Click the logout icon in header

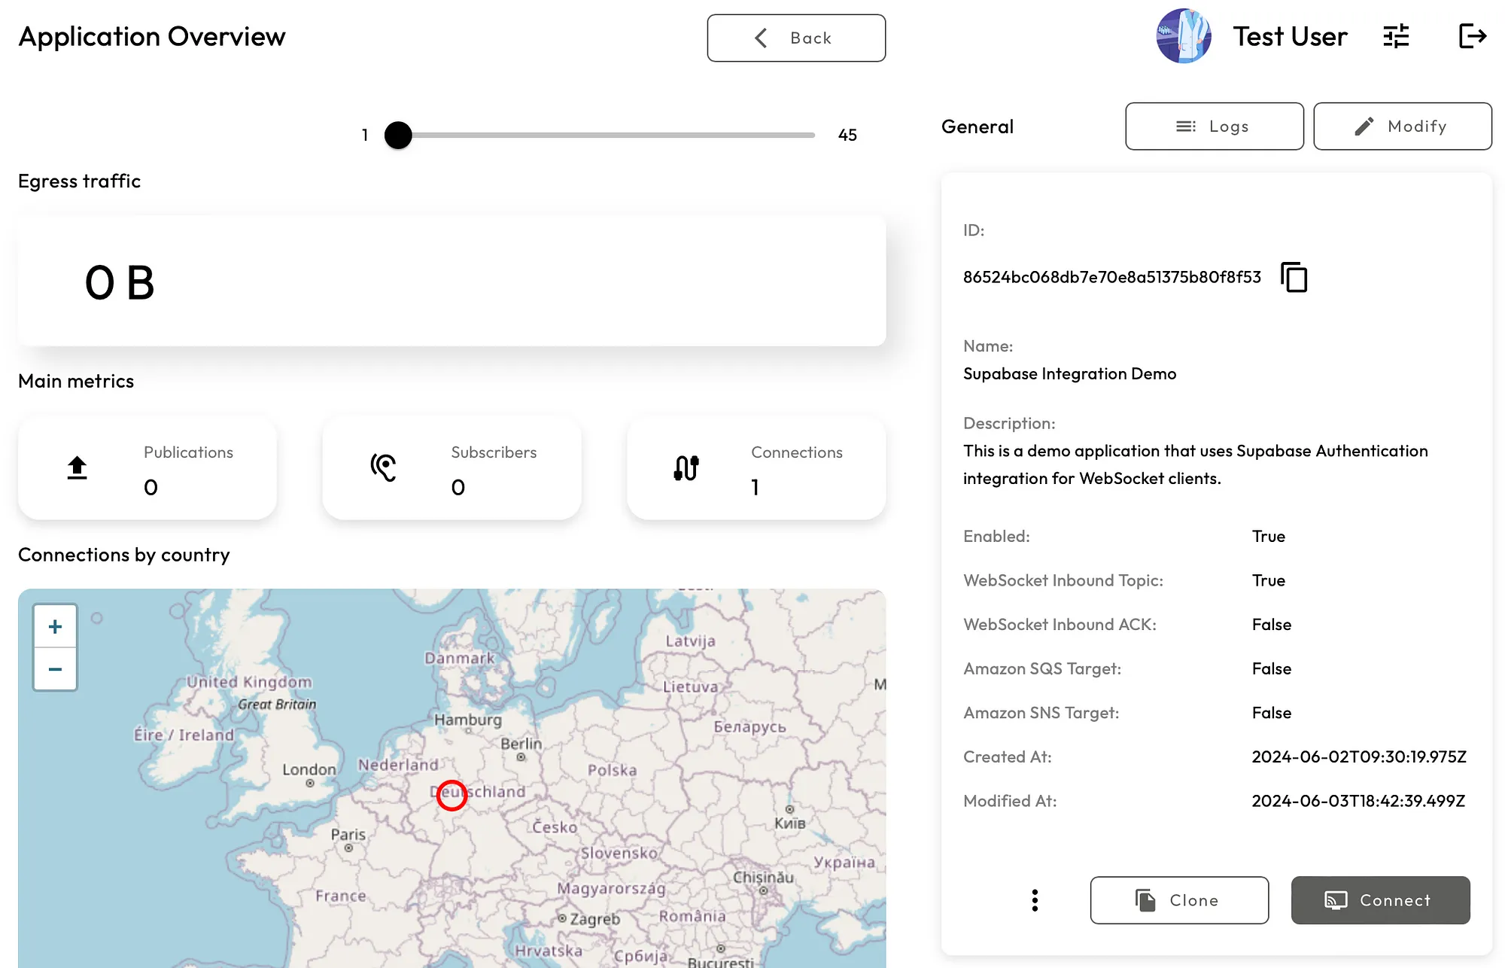click(1472, 36)
